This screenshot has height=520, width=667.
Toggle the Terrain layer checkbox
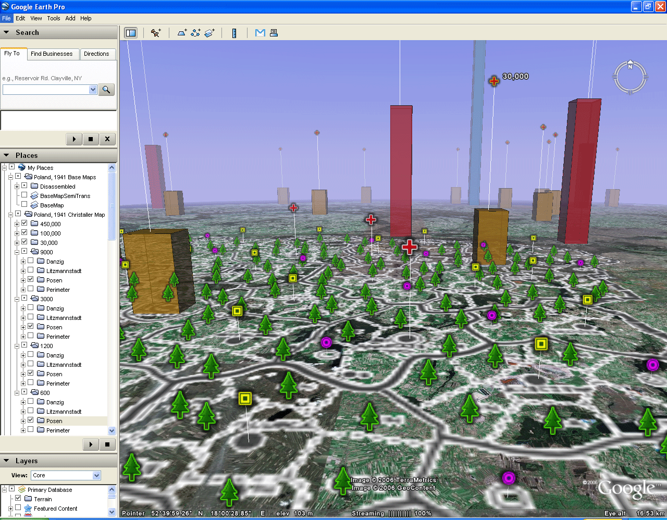point(18,498)
